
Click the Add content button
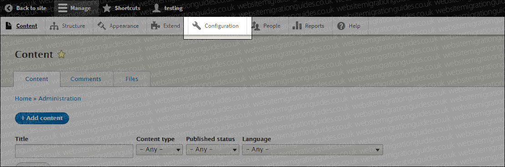tap(42, 118)
